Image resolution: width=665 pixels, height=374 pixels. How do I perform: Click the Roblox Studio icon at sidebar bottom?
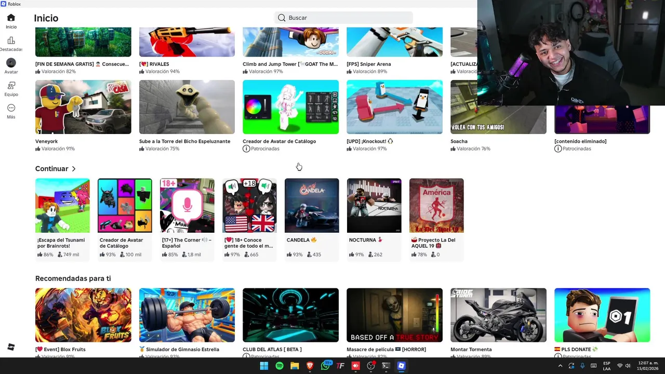(11, 347)
